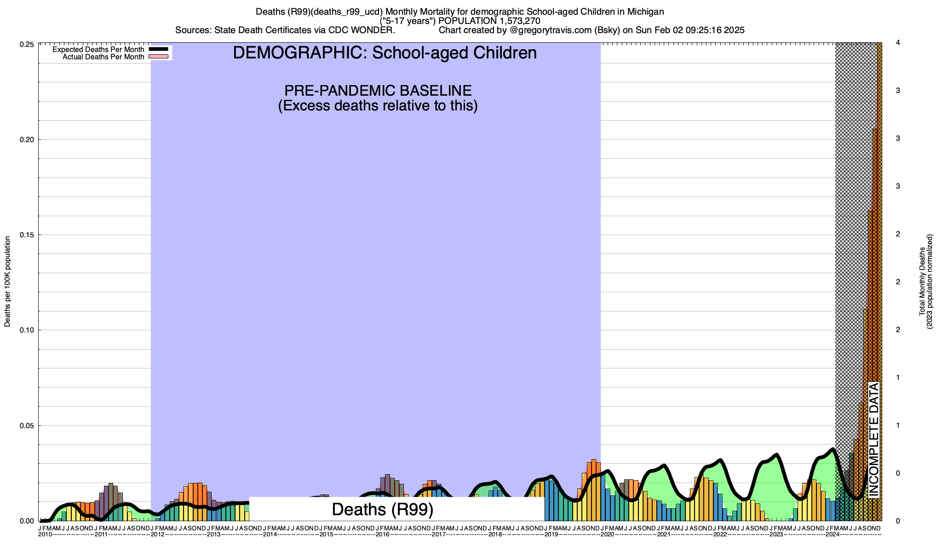Click the pink Actual Deaths legend box
This screenshot has width=942, height=552.
tap(158, 57)
